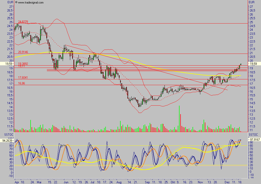Click the current price 19,59 left marker
This screenshot has width=261, height=184.
[7, 64]
